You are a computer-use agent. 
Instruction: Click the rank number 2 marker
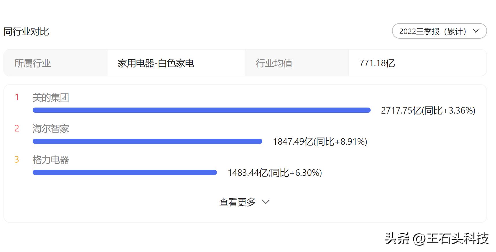point(17,129)
